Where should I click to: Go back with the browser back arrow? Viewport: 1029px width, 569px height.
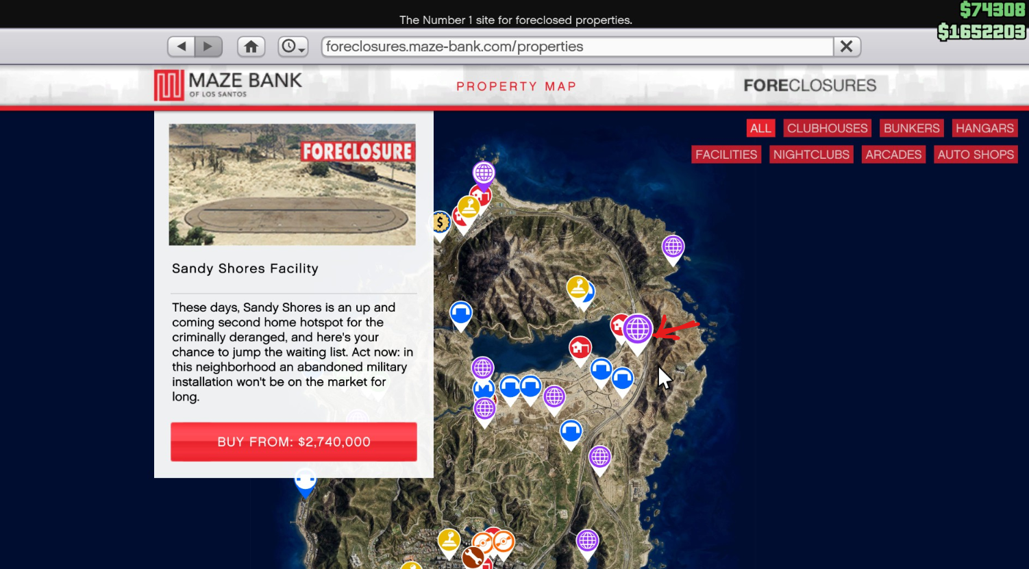point(182,47)
